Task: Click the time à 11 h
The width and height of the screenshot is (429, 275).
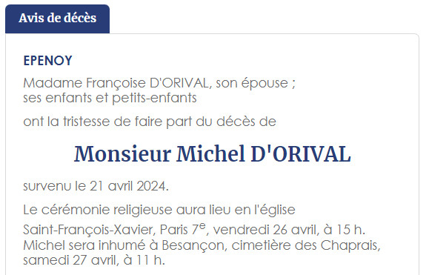Action: (x=144, y=260)
